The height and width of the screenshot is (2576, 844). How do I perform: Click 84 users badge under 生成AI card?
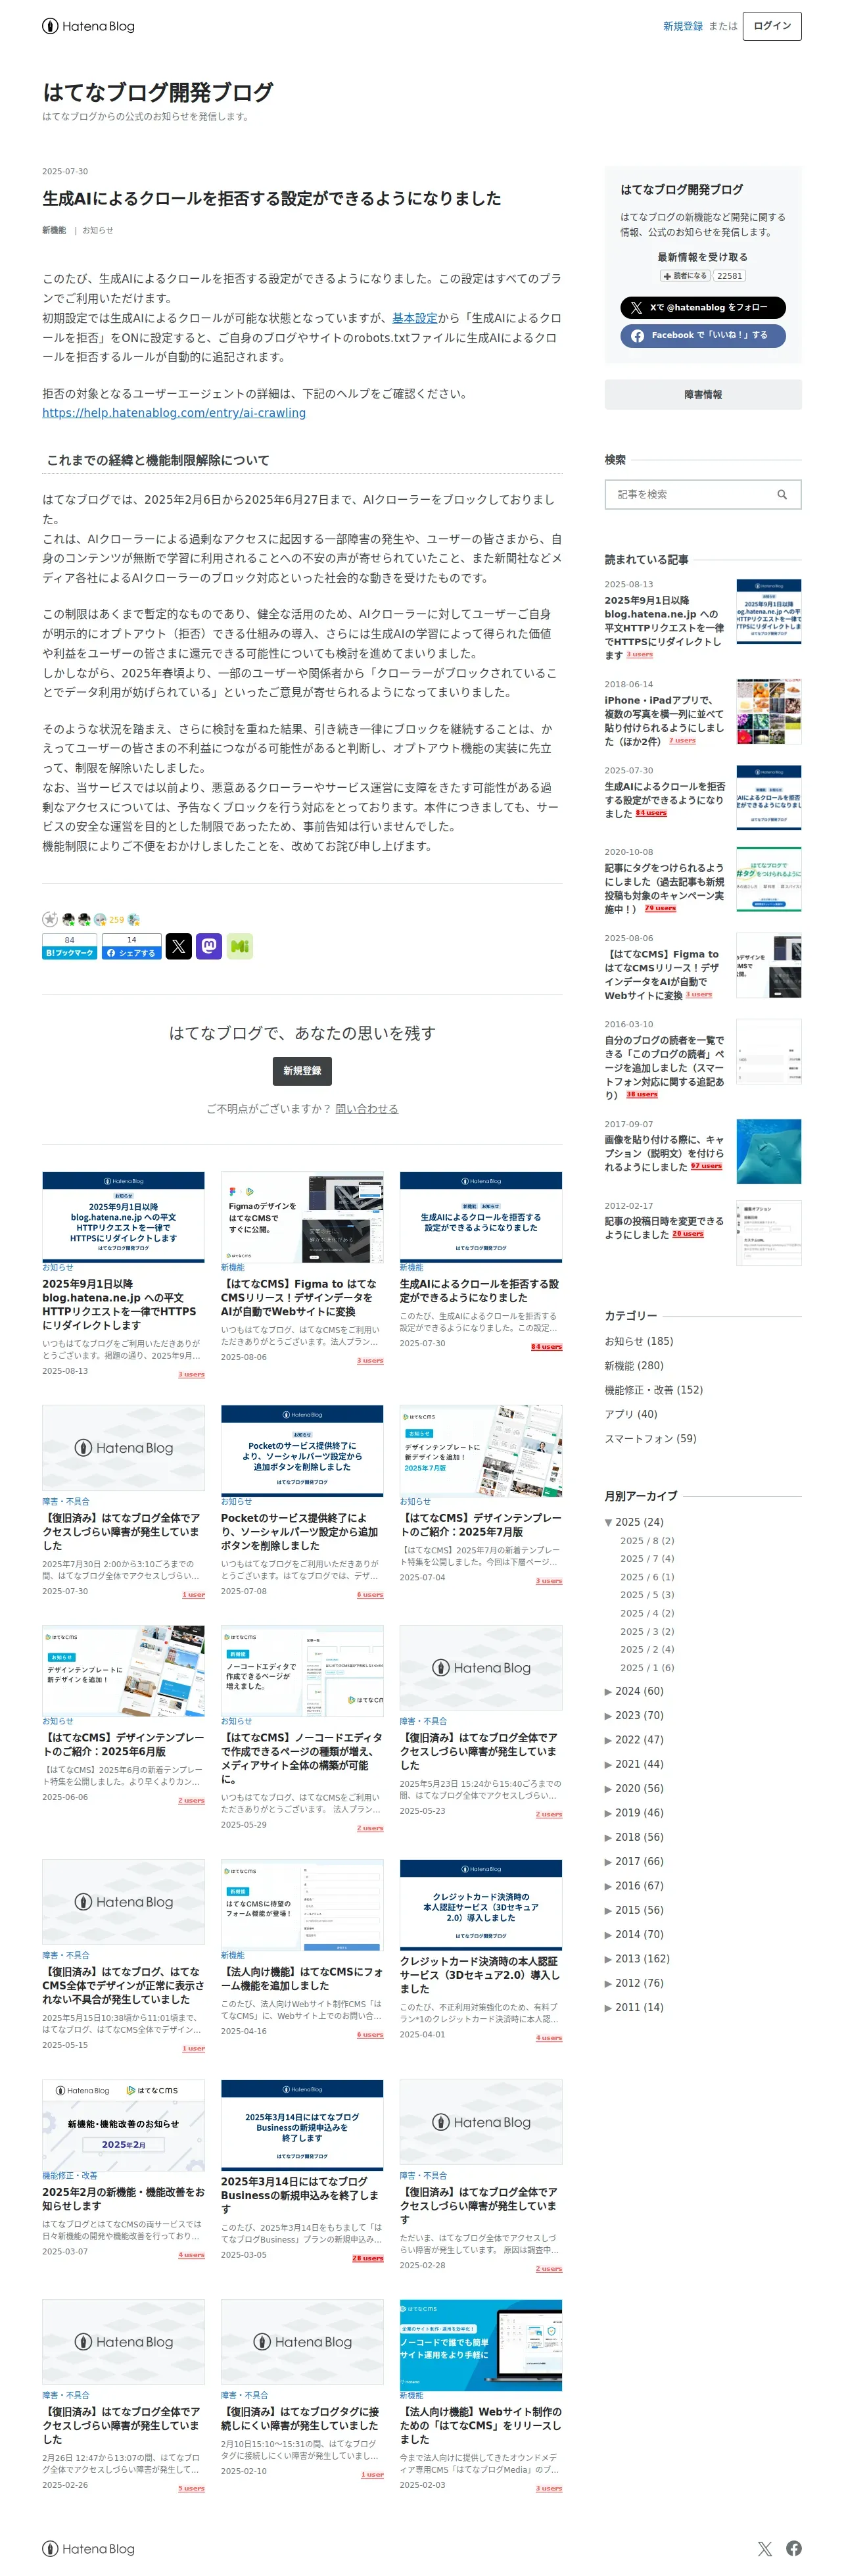point(546,1347)
